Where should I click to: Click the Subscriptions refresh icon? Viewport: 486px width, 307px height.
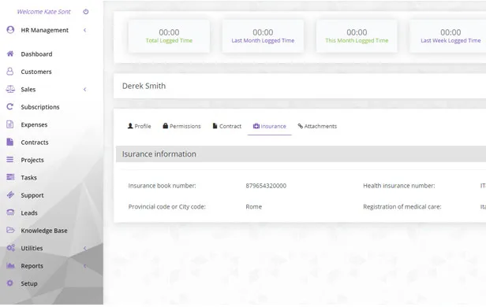pyautogui.click(x=10, y=106)
